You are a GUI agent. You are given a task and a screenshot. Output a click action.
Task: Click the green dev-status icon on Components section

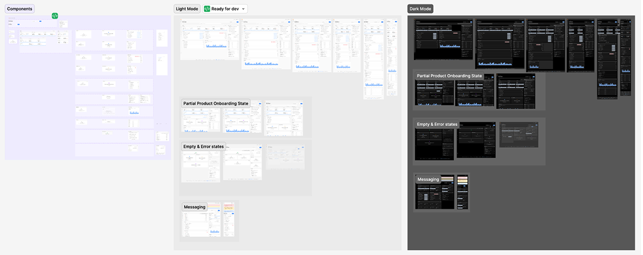54,16
